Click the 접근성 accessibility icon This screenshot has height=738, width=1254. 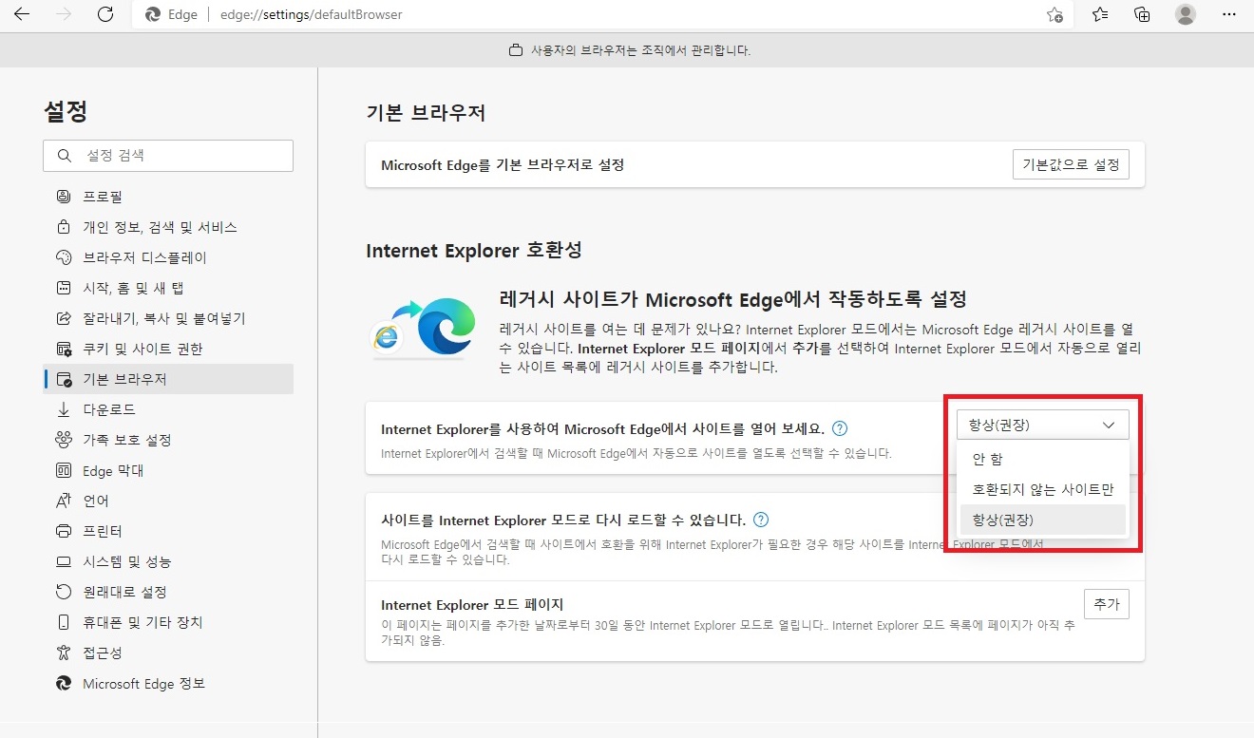tap(64, 653)
